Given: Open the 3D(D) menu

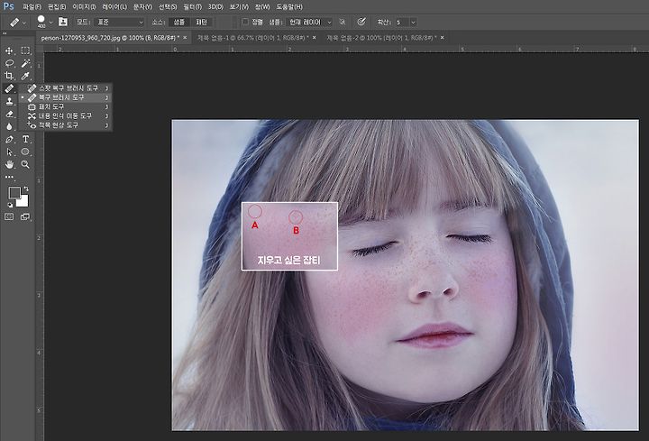Looking at the screenshot, I should coord(215,7).
